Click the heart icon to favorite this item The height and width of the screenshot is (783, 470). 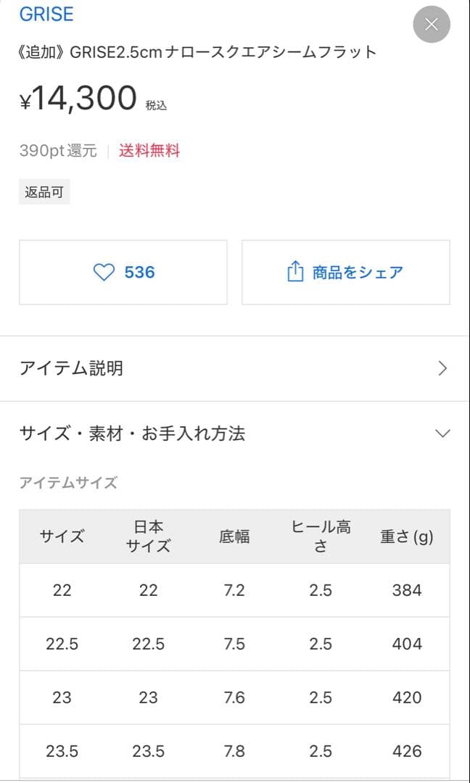pyautogui.click(x=103, y=272)
